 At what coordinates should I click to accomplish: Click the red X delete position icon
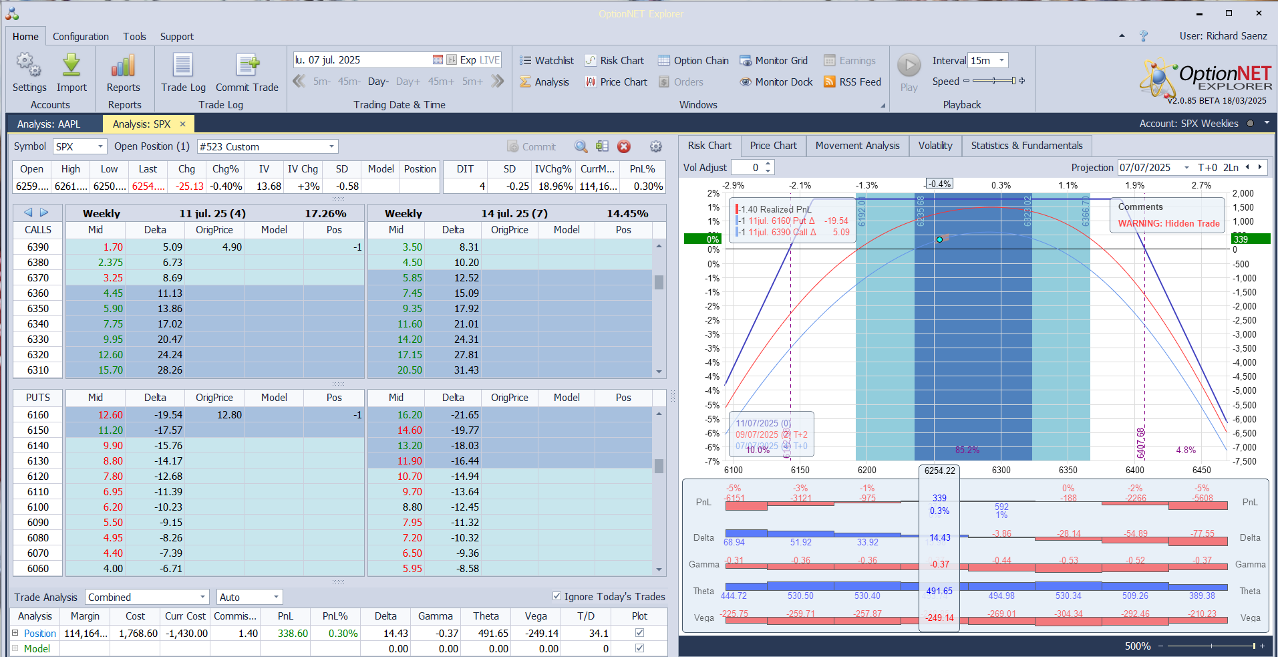624,146
